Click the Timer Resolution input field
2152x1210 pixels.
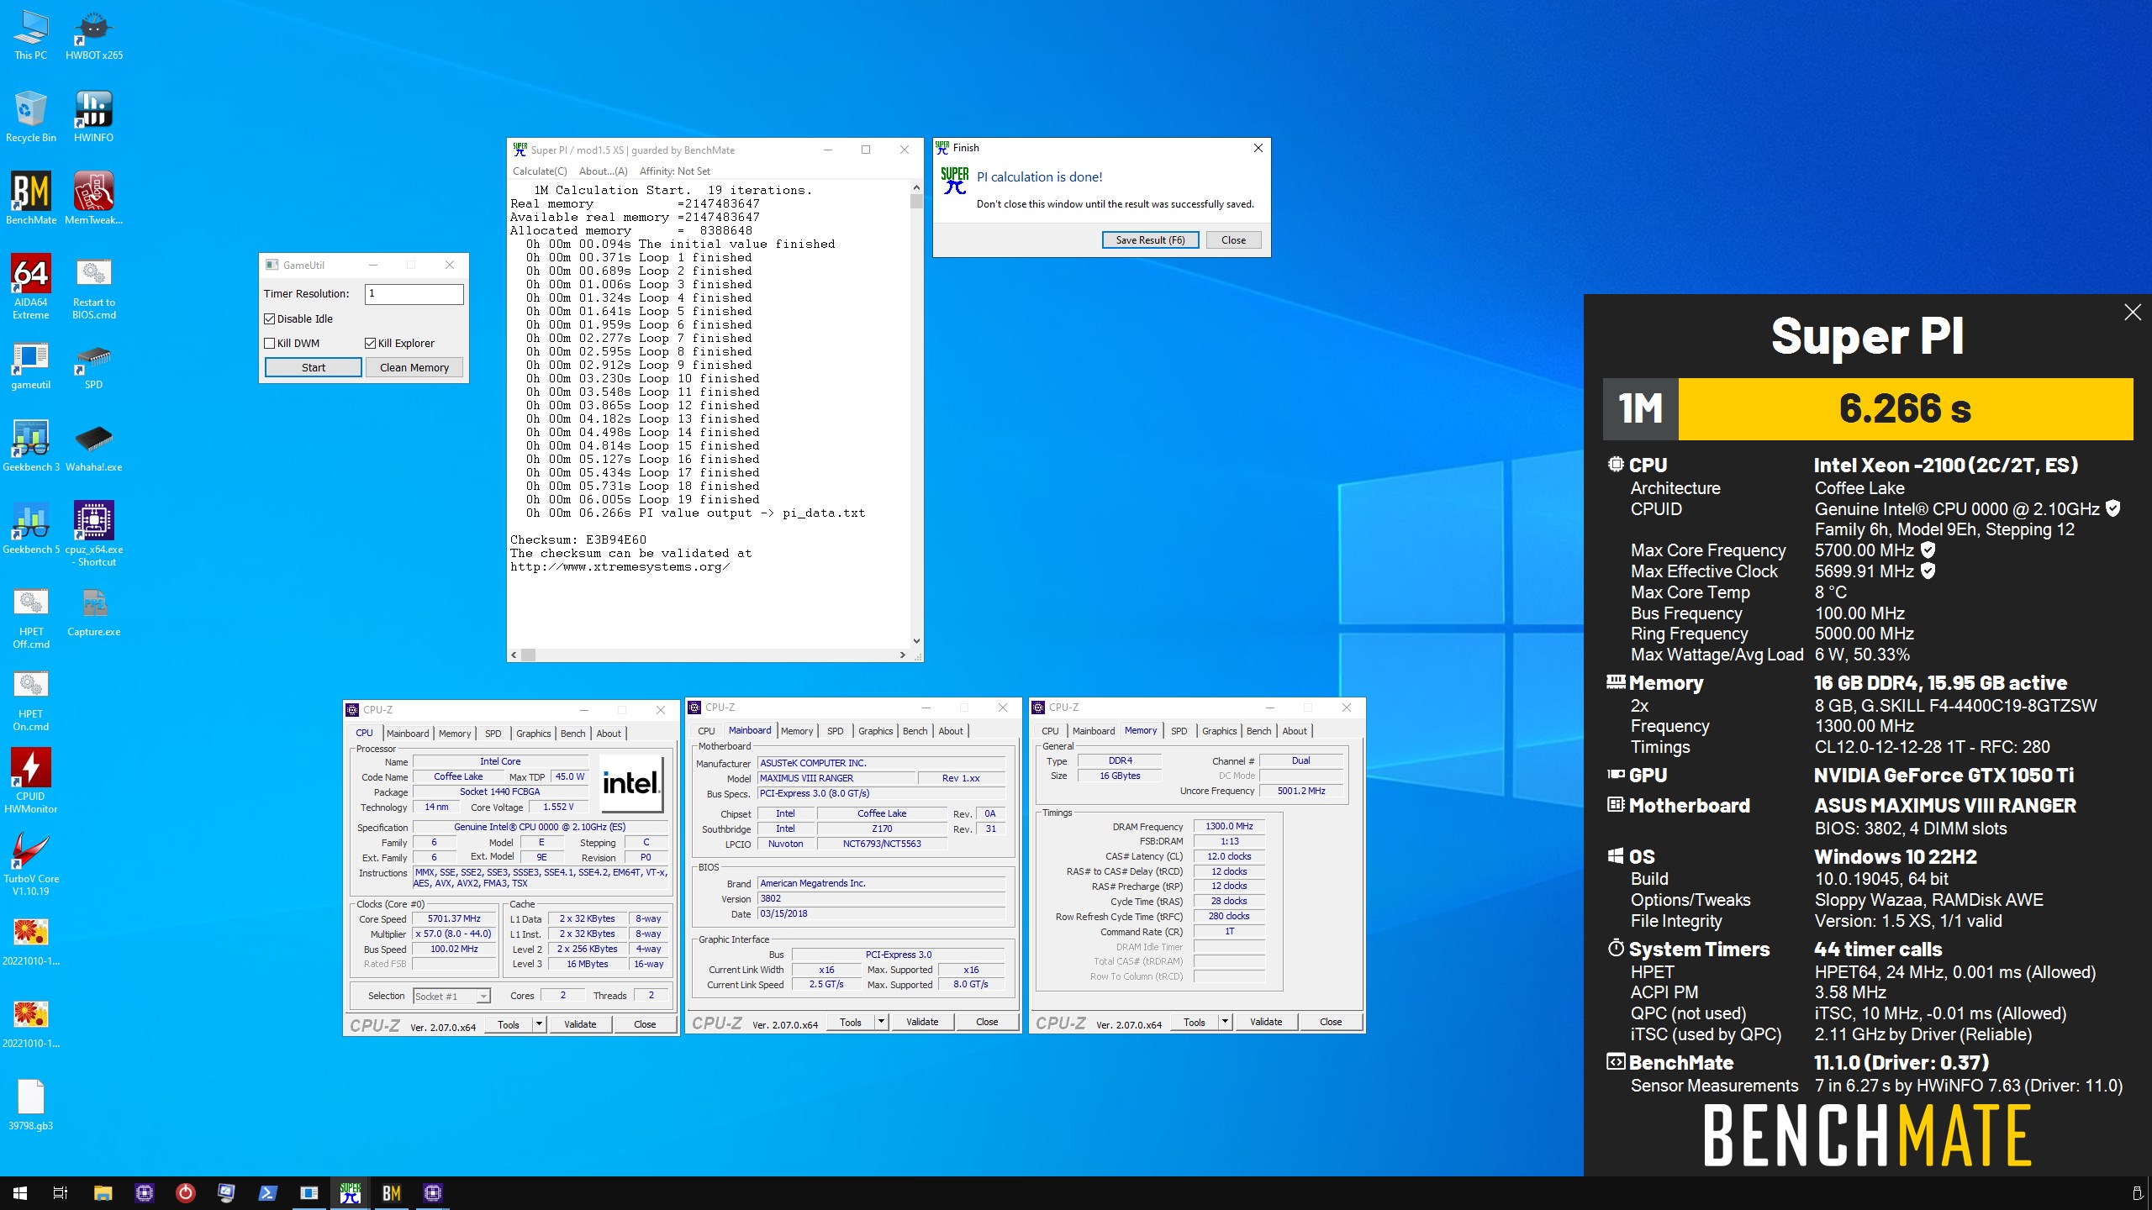pyautogui.click(x=414, y=294)
